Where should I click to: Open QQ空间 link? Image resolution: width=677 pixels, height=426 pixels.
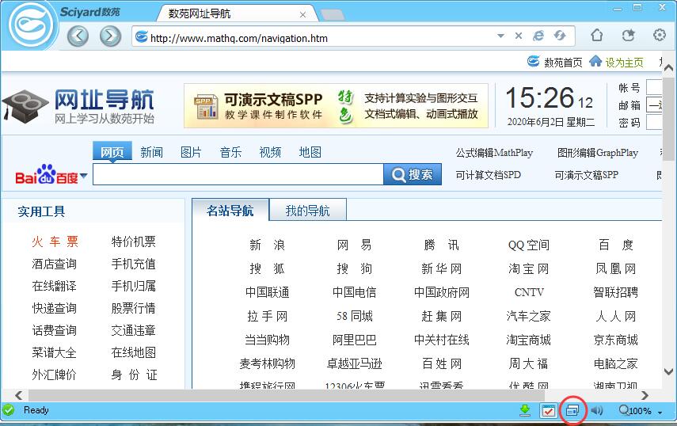coord(528,245)
